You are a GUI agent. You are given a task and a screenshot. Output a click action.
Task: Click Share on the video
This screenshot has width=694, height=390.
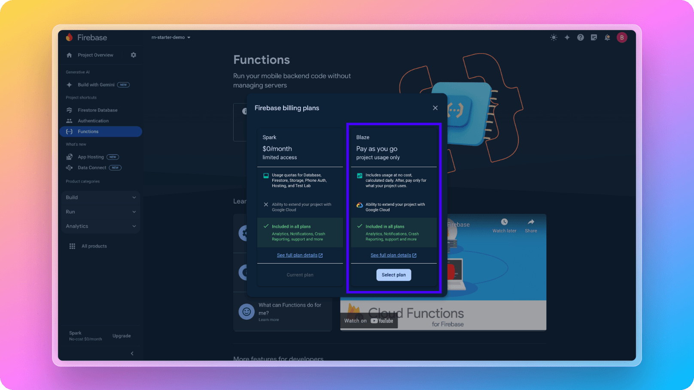531,226
